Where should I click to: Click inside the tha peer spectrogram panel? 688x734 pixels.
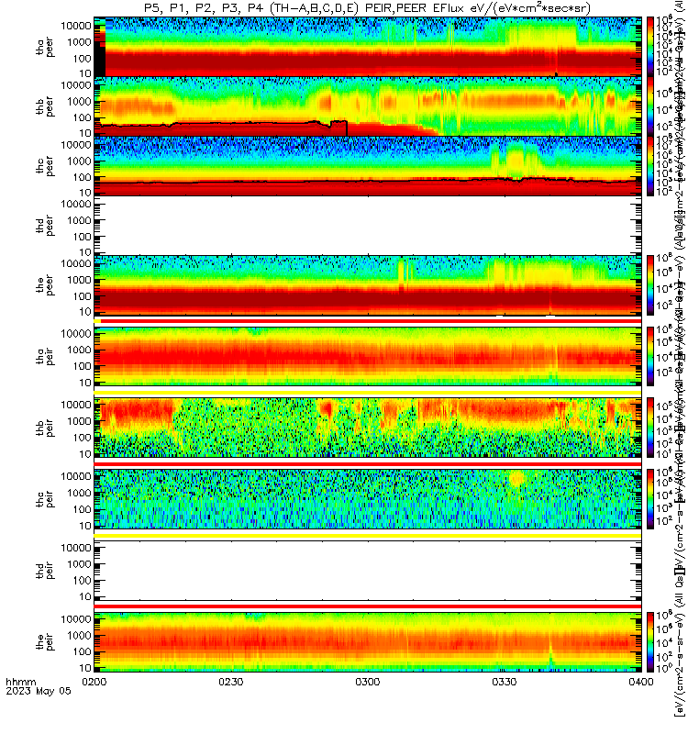pyautogui.click(x=368, y=47)
